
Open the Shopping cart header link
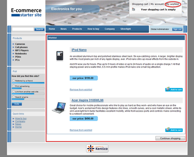click(x=140, y=4)
